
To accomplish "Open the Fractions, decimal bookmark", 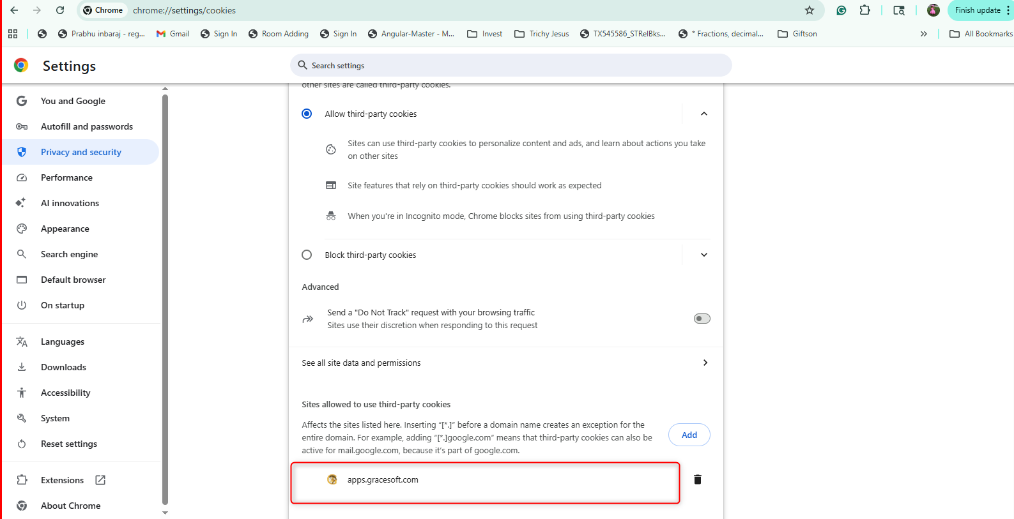I will [721, 34].
